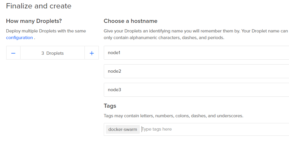Click the 'How many Droplets?' heading
Image resolution: width=289 pixels, height=141 pixels.
point(34,21)
